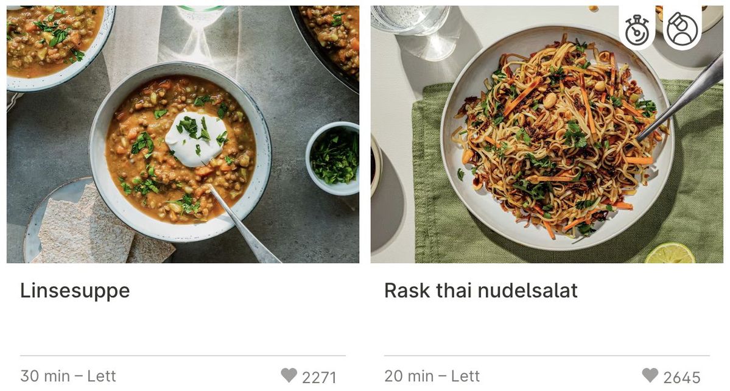Click the 2271 like count
730x391 pixels.
319,378
